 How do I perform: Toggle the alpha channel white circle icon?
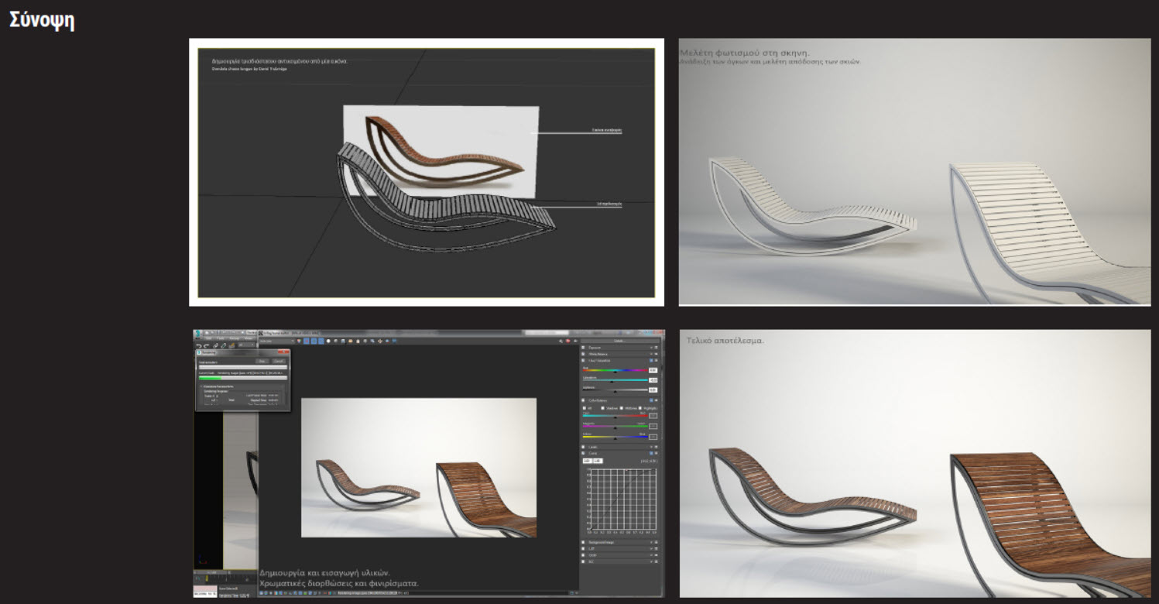tap(328, 341)
